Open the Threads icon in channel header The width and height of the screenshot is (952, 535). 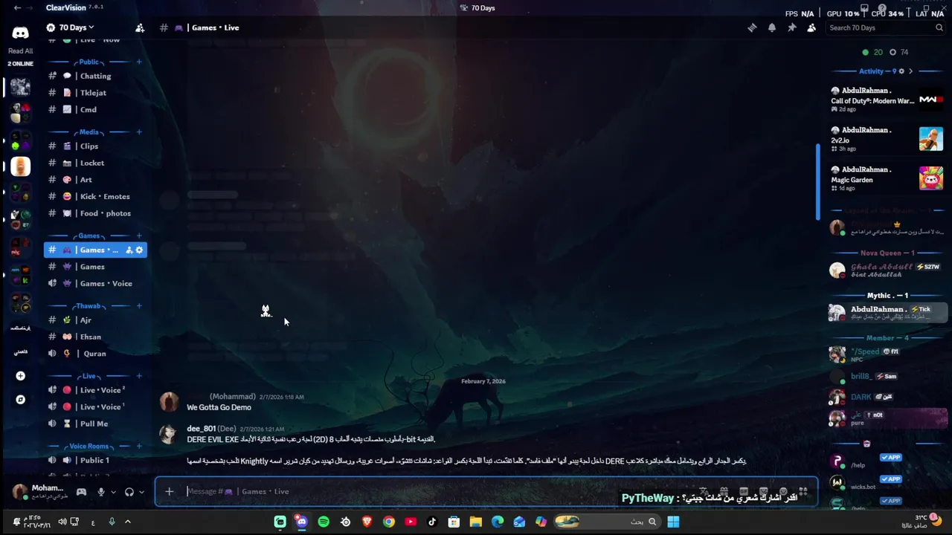point(752,27)
